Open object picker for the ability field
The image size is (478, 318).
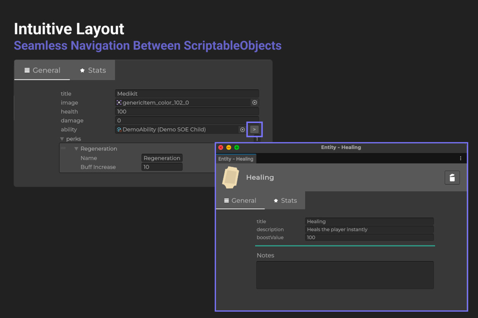[242, 130]
